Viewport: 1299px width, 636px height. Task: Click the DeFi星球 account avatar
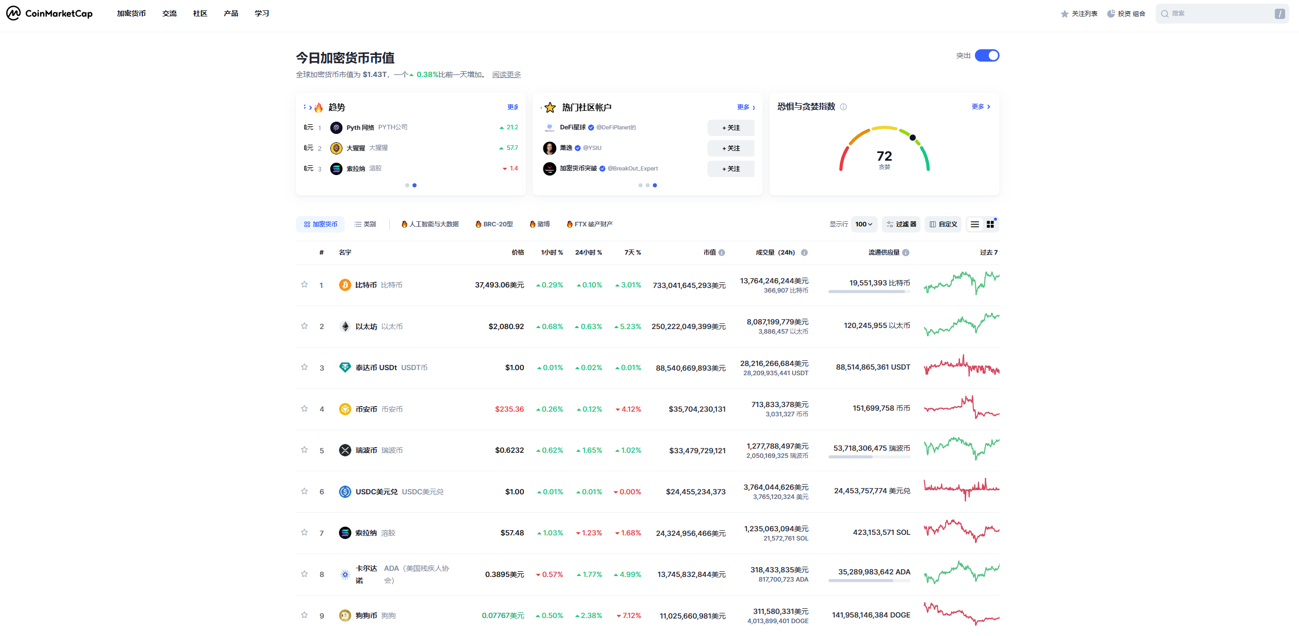coord(550,127)
